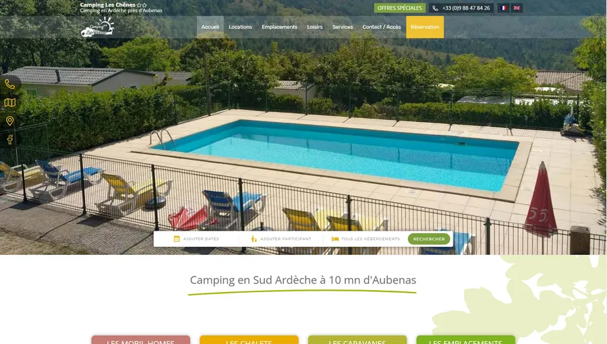Switch to the English flag language
This screenshot has height=344, width=607.
click(517, 7)
